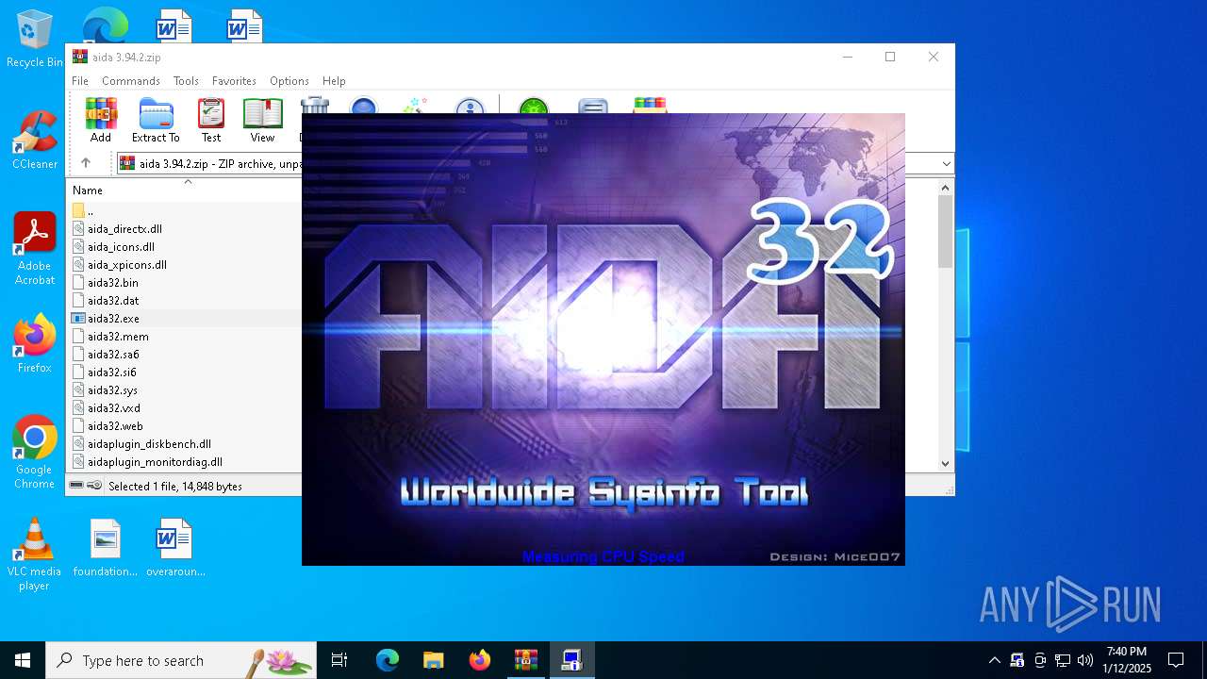Open Task View on the taskbar
Image resolution: width=1207 pixels, height=679 pixels.
[x=339, y=660]
